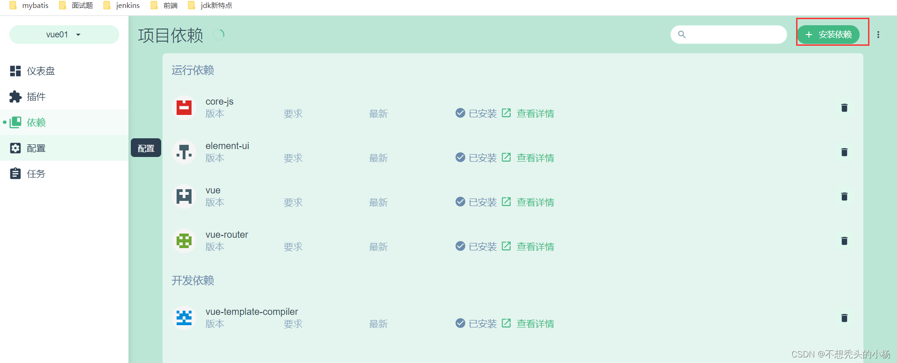Click the core-js package name
The image size is (897, 363).
pyautogui.click(x=220, y=101)
